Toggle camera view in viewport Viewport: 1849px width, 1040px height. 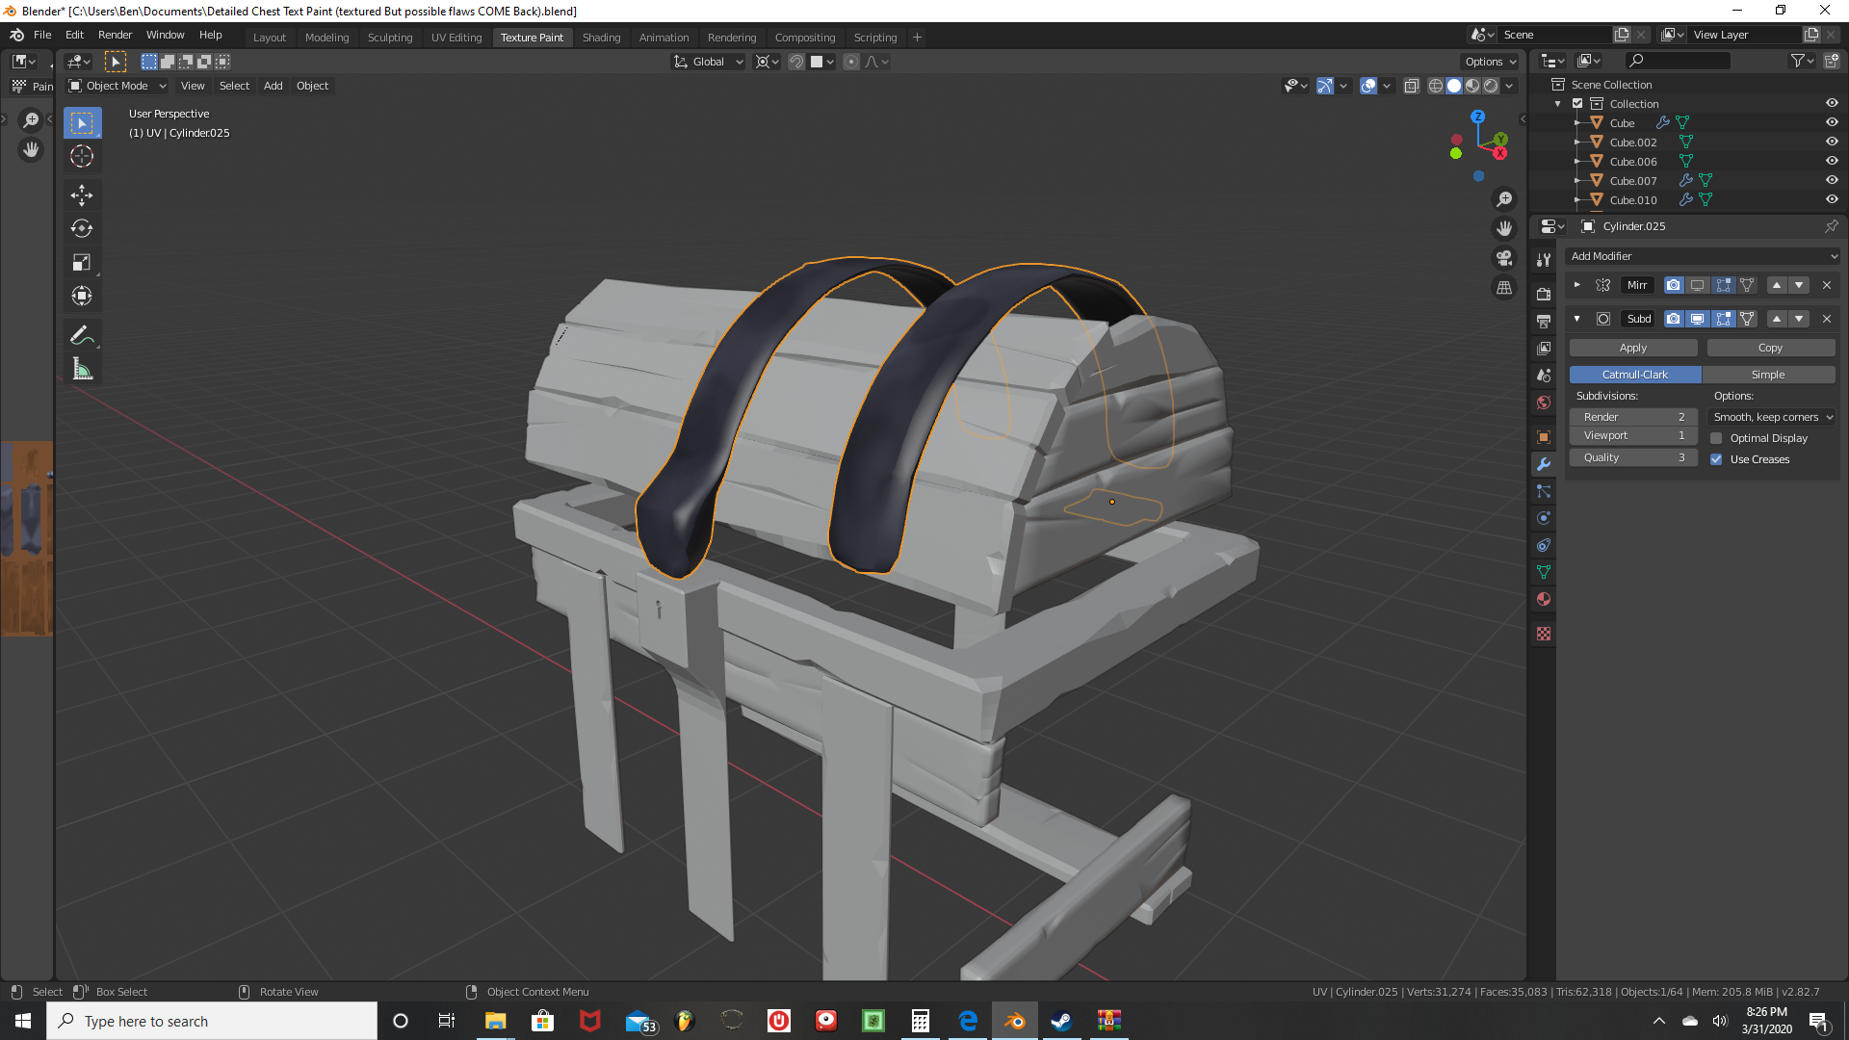click(x=1503, y=258)
